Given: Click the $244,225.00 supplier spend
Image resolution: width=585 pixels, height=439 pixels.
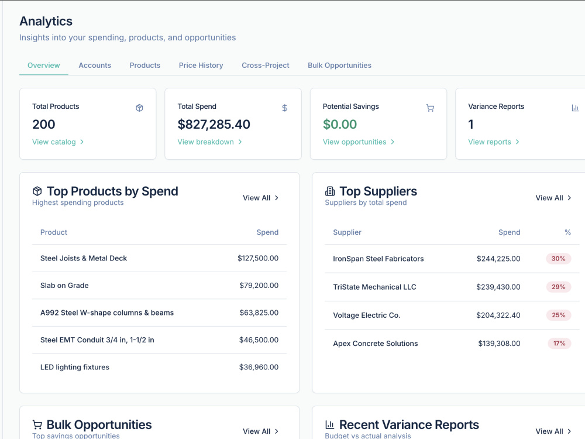Looking at the screenshot, I should [498, 259].
